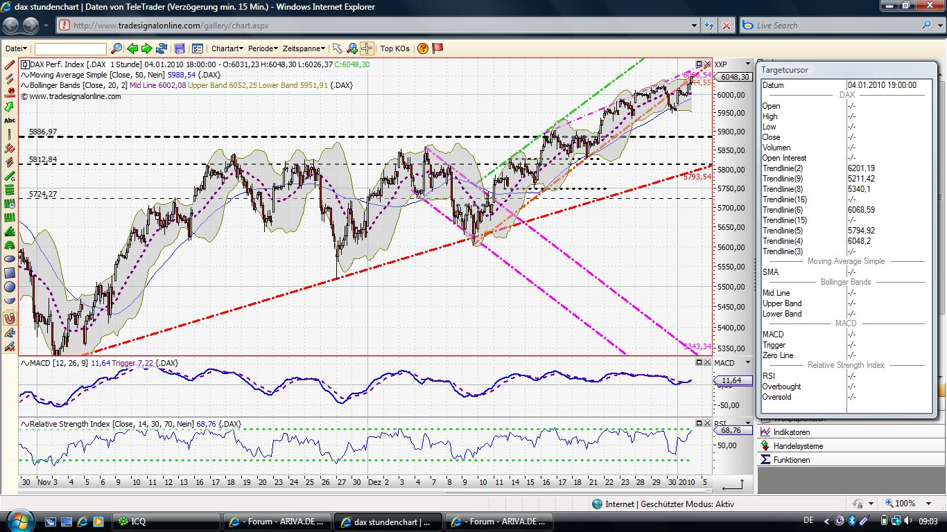Screen dimensions: 947x532
Task: Click the magnifier search icon beside symbol field
Action: pos(116,48)
